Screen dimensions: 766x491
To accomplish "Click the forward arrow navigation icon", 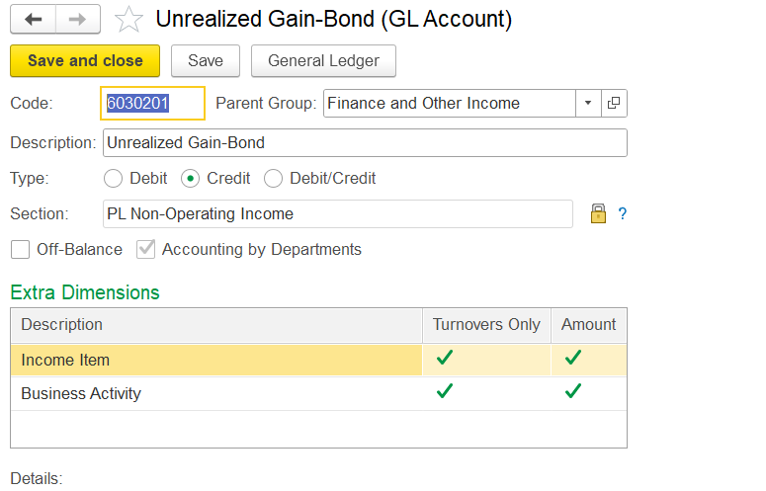I will tap(78, 19).
